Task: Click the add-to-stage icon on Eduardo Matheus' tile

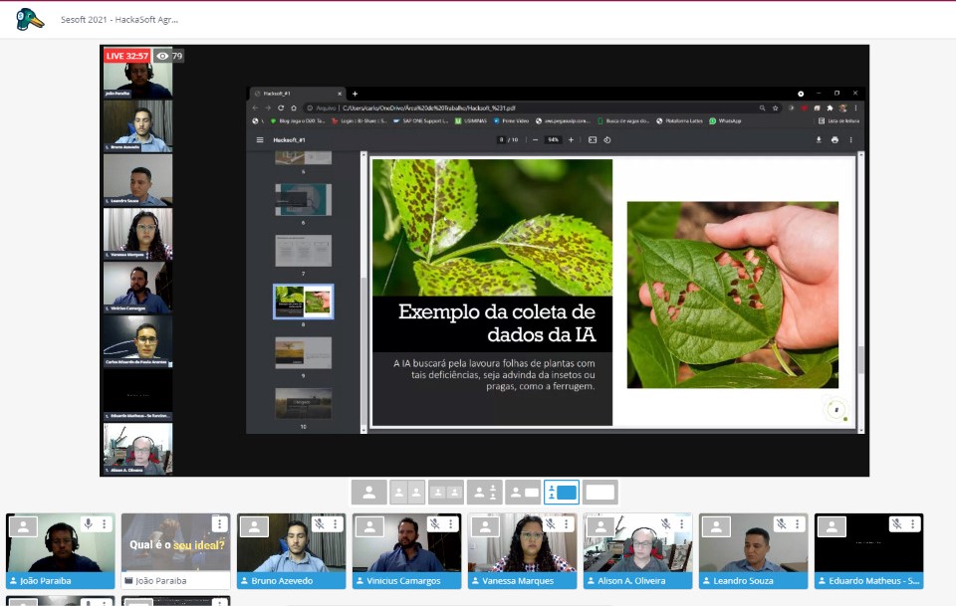Action: click(x=832, y=526)
